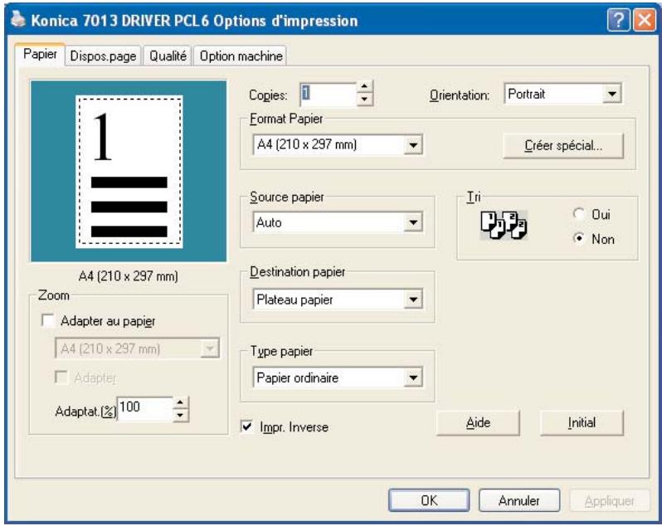The height and width of the screenshot is (526, 662).
Task: Select the Oui radio button for Tri
Action: 579,214
